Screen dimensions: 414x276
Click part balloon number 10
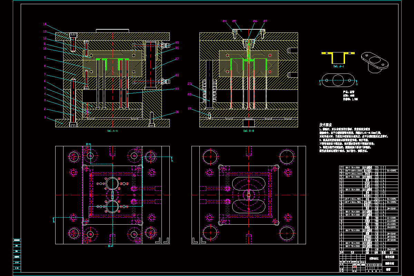pyautogui.click(x=45, y=49)
